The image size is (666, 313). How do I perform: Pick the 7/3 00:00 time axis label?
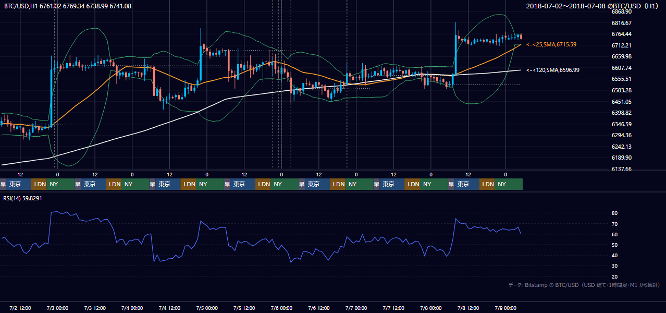pos(58,308)
